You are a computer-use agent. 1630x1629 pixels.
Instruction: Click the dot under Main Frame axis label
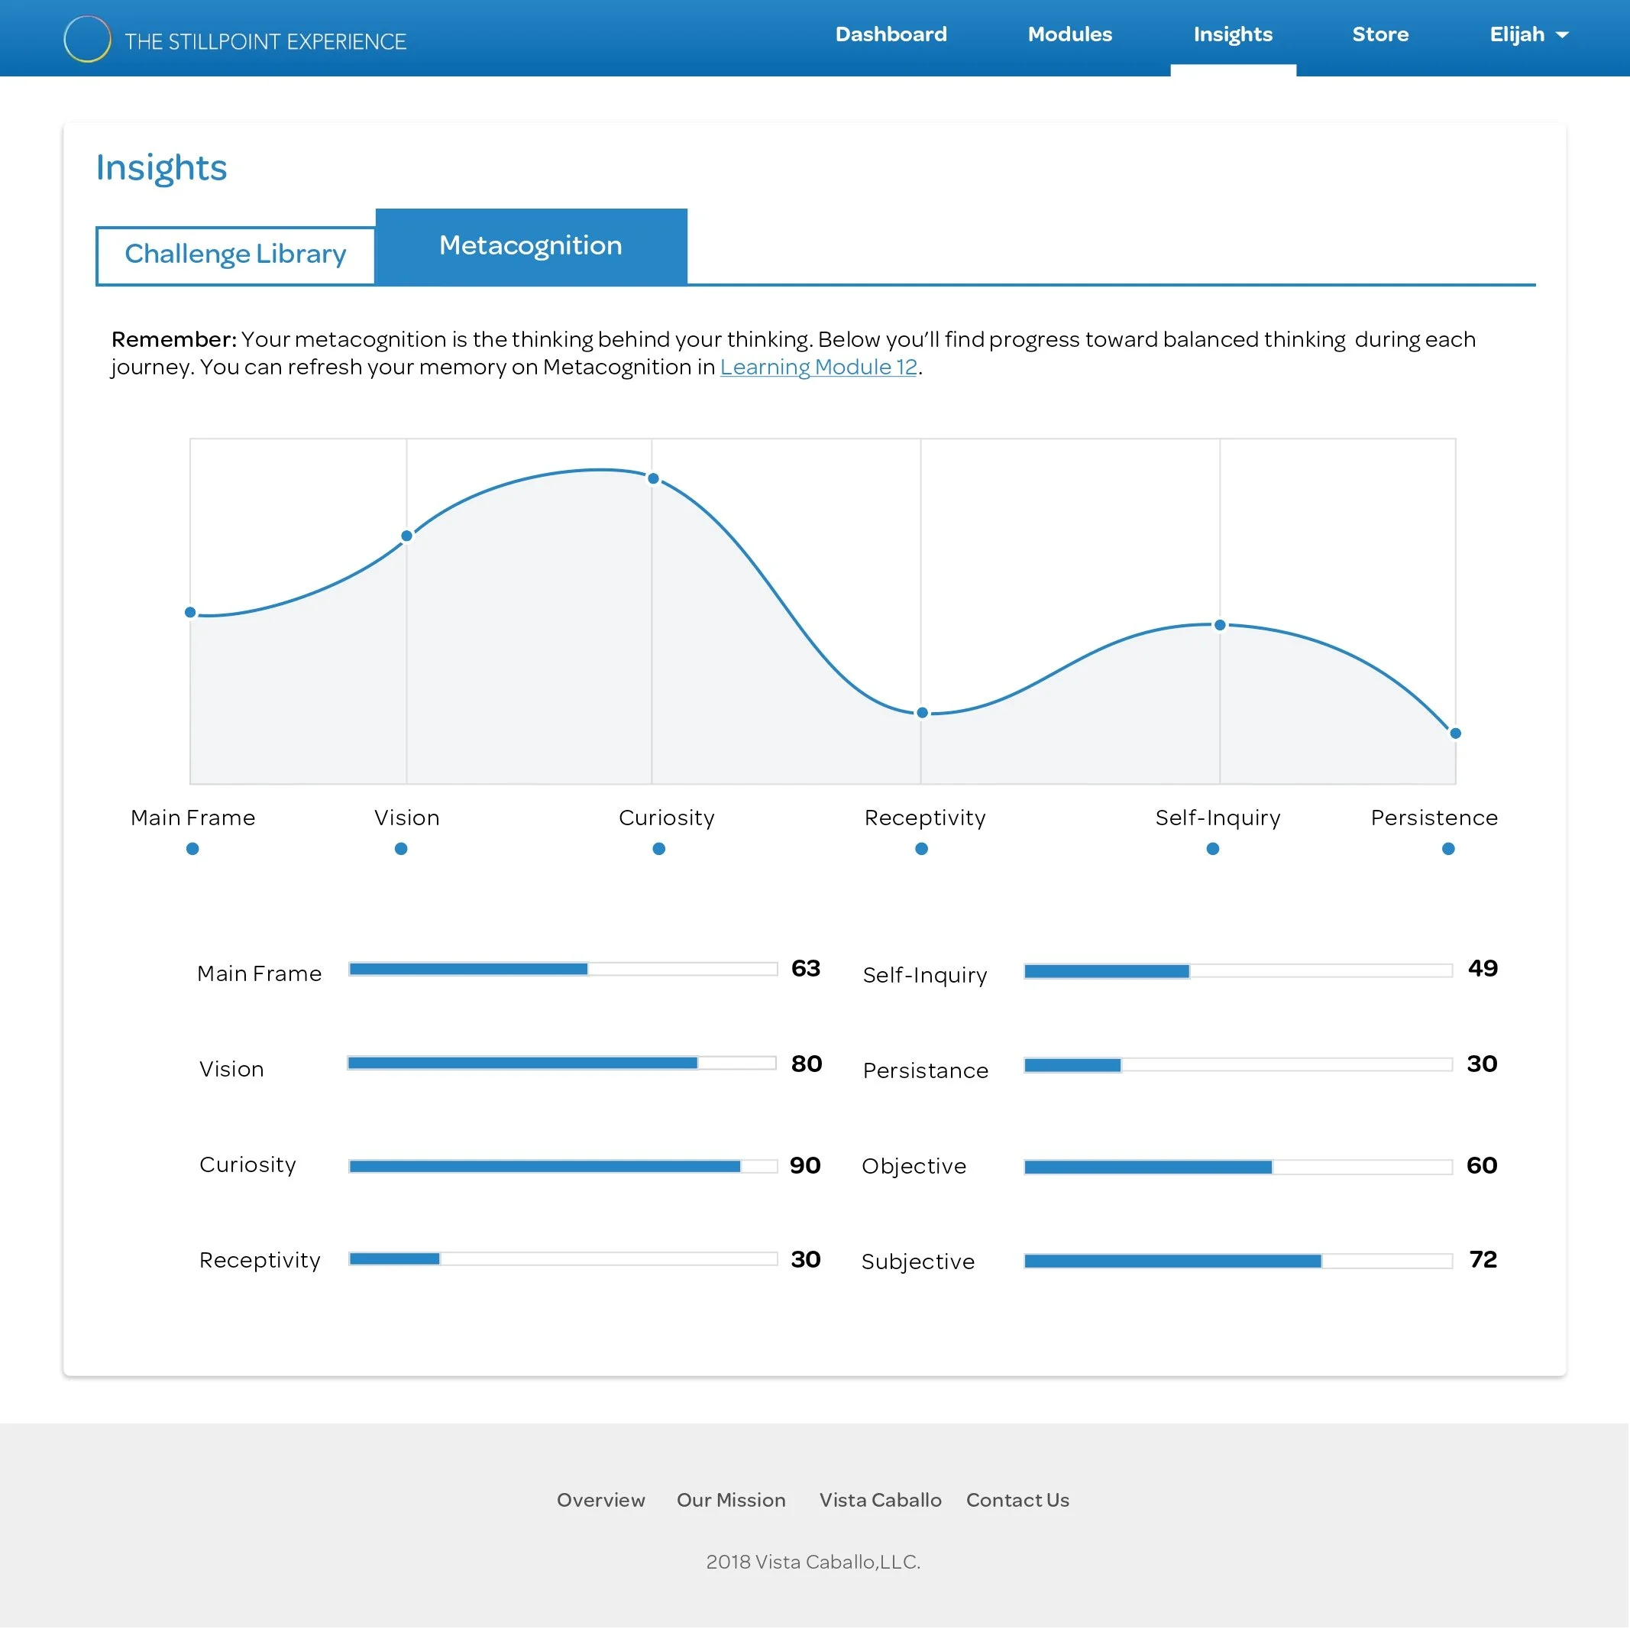(192, 848)
